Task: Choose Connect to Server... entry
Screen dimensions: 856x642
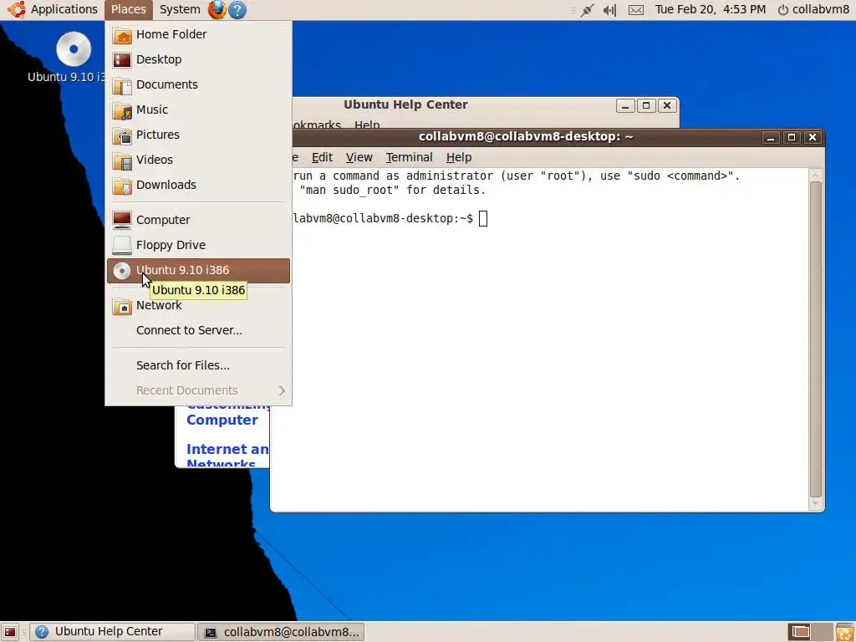Action: click(x=198, y=330)
